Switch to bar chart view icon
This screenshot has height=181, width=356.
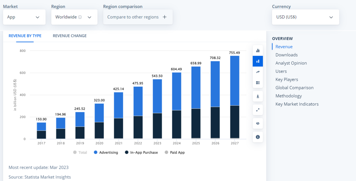tap(258, 51)
